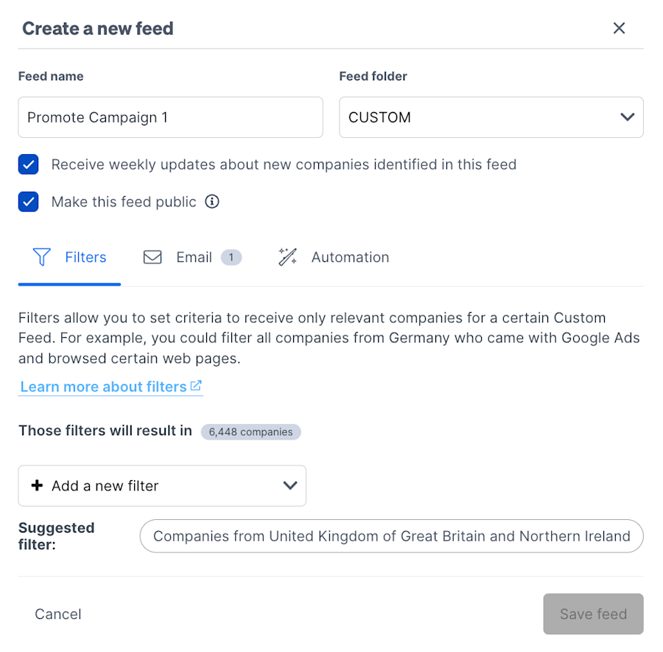Open the CUSTOM folder selector chevron

(627, 117)
